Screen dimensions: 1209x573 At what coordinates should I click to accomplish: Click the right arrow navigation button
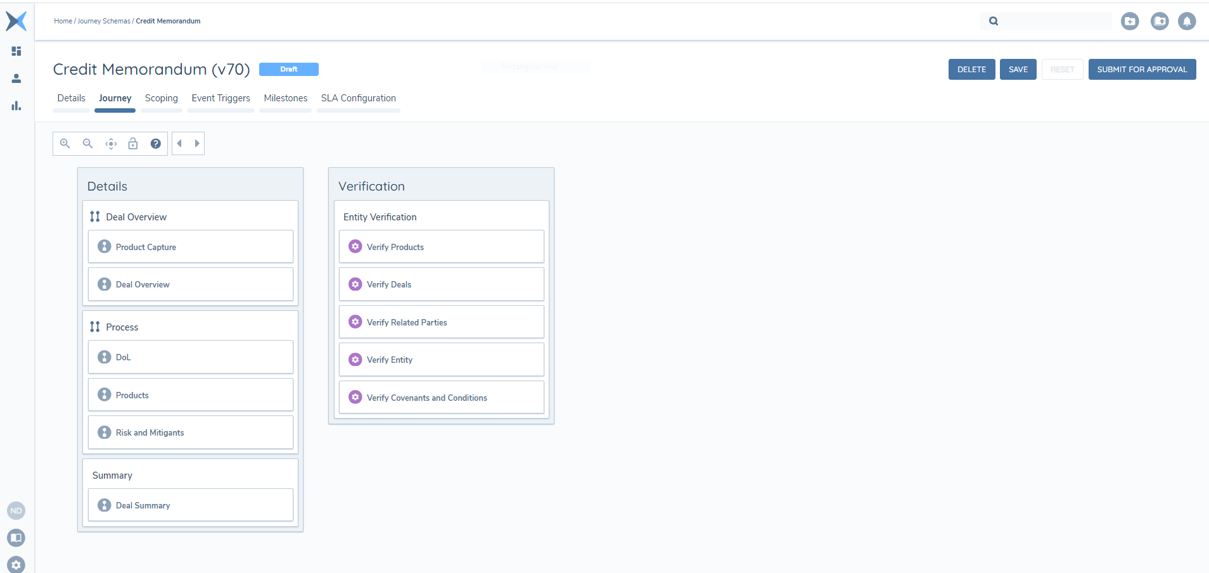pos(197,144)
